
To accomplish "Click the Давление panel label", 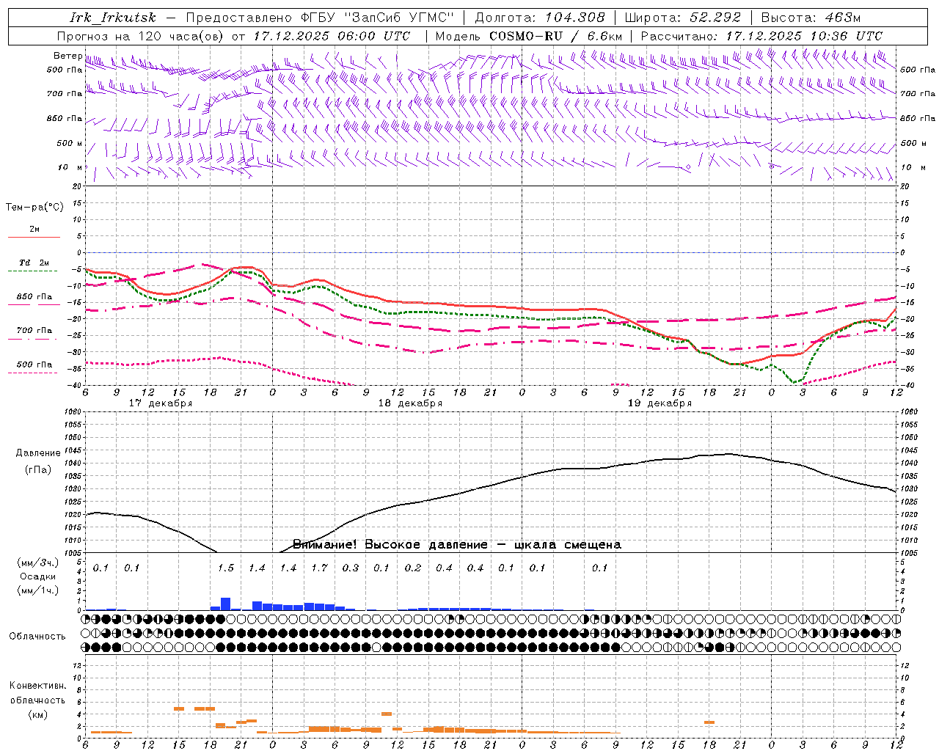I will coord(38,453).
